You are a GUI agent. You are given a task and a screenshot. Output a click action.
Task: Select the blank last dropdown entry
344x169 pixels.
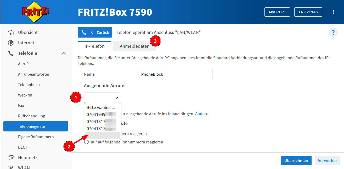(x=102, y=136)
